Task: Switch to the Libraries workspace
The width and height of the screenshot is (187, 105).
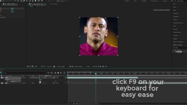Action: click(165, 1)
